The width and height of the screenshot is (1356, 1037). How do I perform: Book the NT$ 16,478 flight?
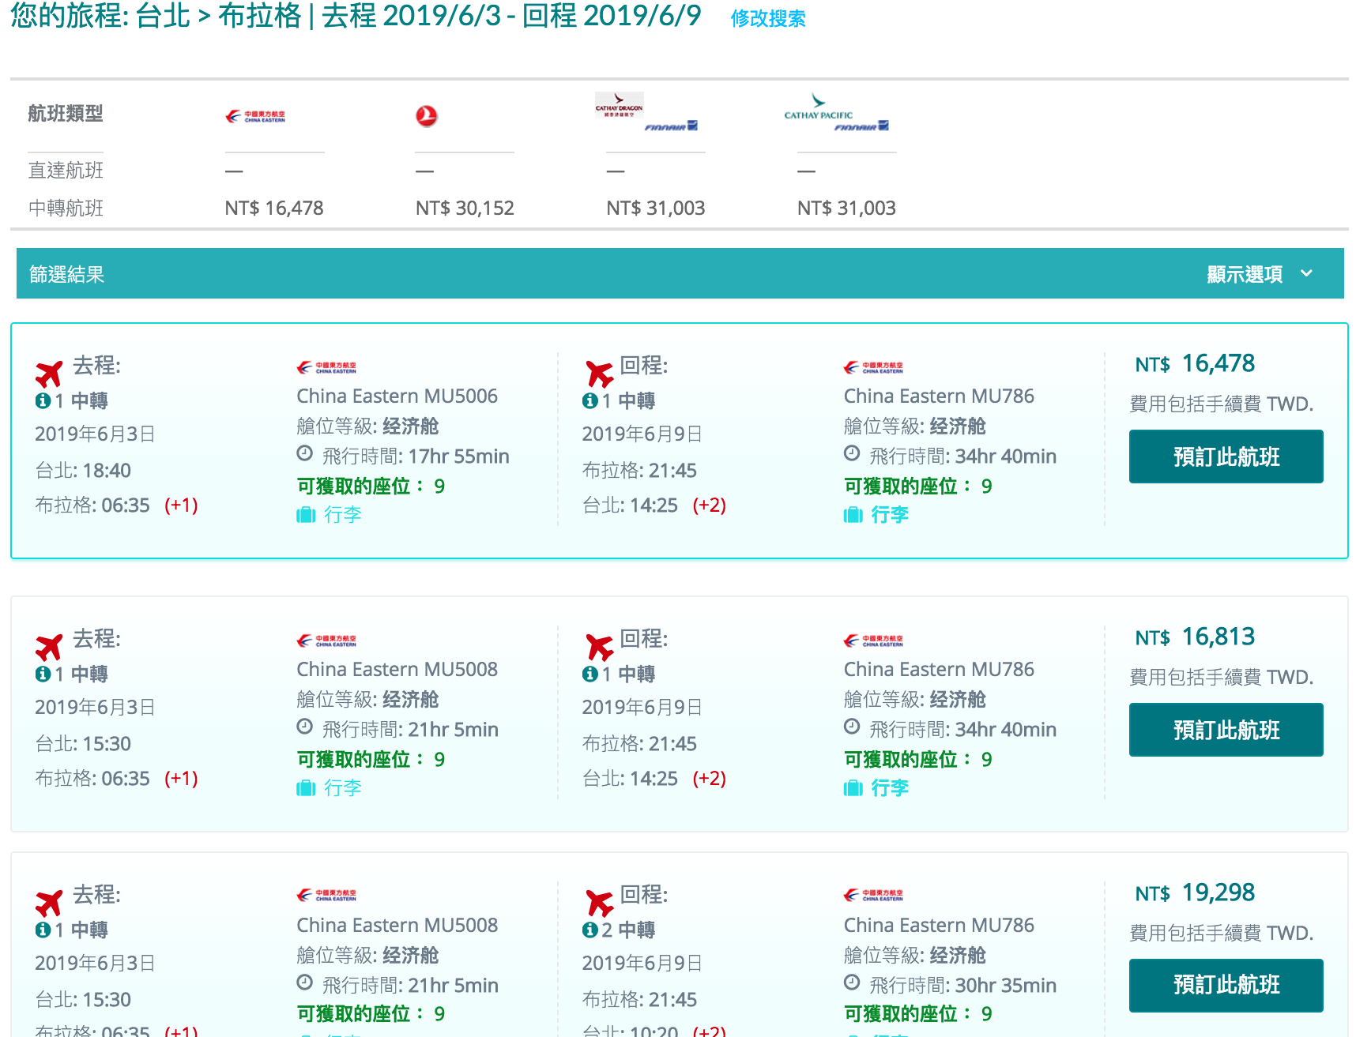[1225, 457]
